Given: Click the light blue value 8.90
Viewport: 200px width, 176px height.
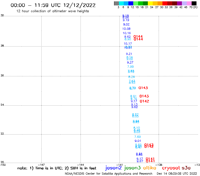Looking at the screenshot, I should 128,39.
